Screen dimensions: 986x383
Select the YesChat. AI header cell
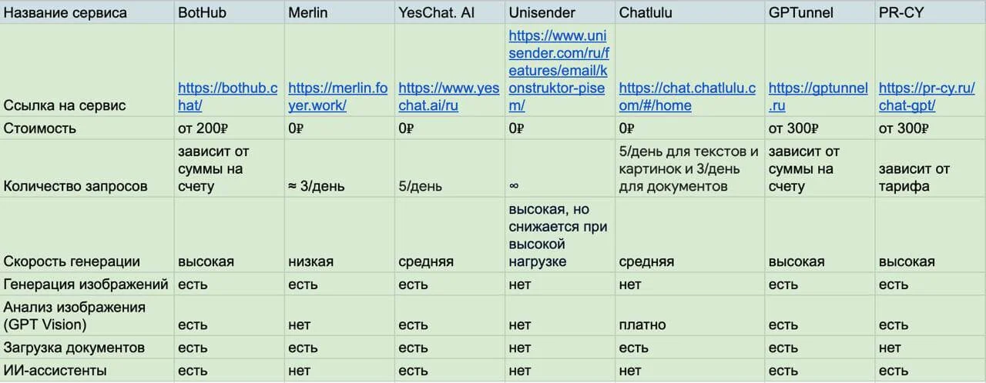[450, 12]
